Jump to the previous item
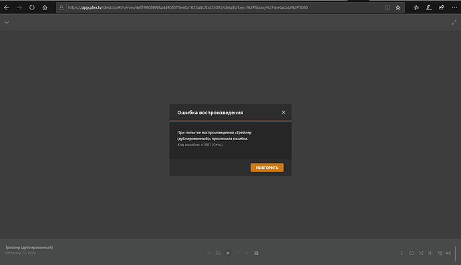The height and width of the screenshot is (265, 461). tap(208, 253)
